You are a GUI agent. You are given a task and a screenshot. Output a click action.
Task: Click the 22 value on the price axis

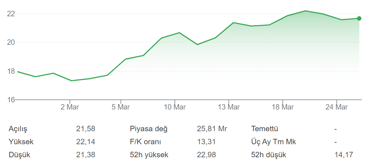pos(11,14)
